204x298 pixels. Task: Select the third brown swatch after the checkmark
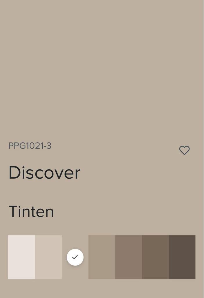pos(155,257)
